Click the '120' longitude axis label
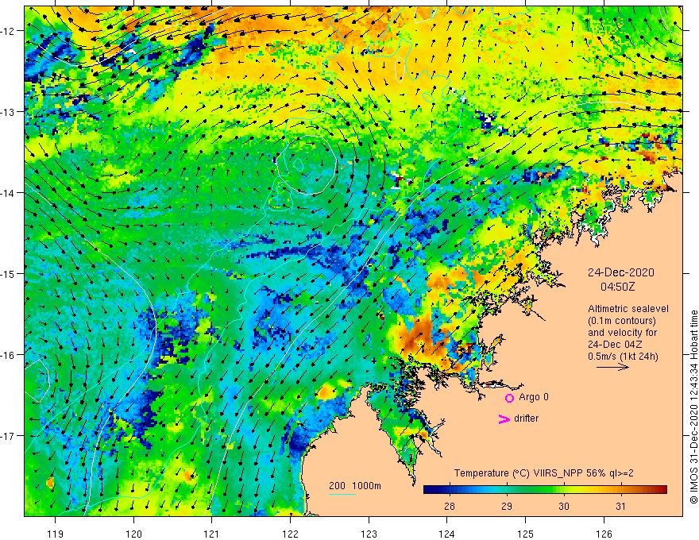The width and height of the screenshot is (699, 540). (133, 534)
